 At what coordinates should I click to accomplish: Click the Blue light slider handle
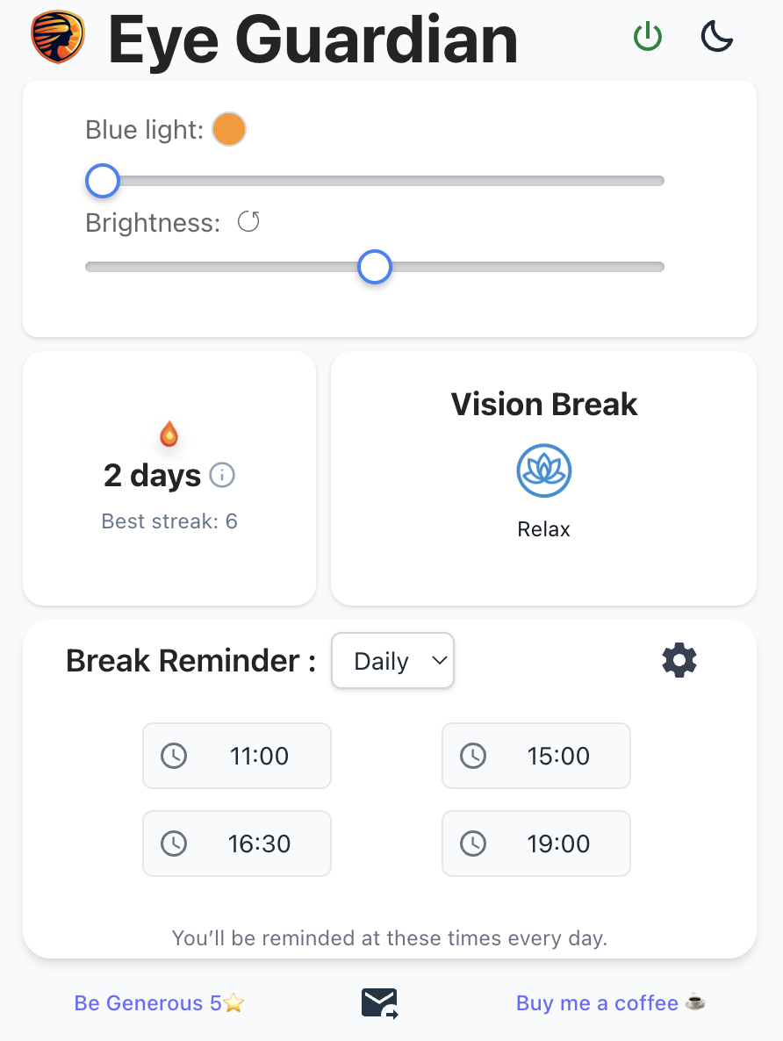103,181
